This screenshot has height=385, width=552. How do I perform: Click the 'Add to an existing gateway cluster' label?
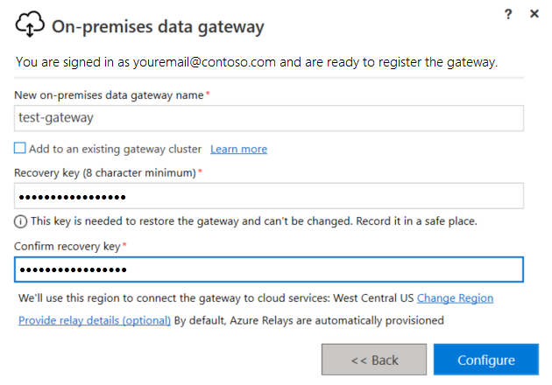coord(115,149)
